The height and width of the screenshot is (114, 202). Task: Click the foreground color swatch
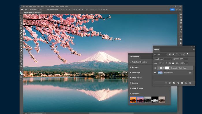21,73
